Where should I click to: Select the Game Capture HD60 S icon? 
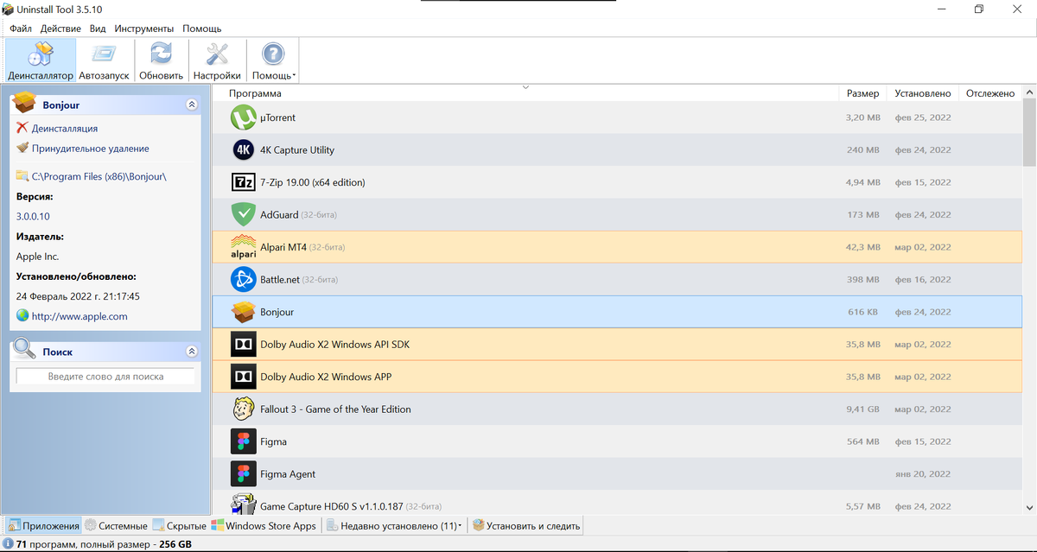point(245,505)
